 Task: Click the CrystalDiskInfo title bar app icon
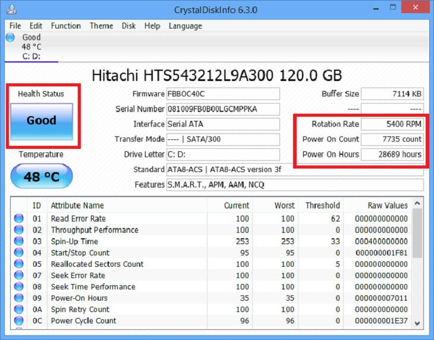pos(11,10)
